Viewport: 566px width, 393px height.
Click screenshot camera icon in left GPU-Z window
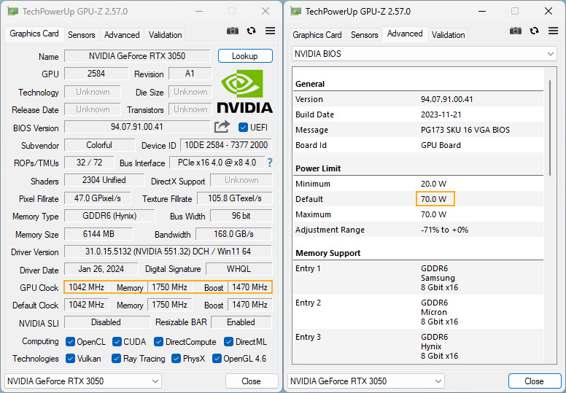point(233,31)
